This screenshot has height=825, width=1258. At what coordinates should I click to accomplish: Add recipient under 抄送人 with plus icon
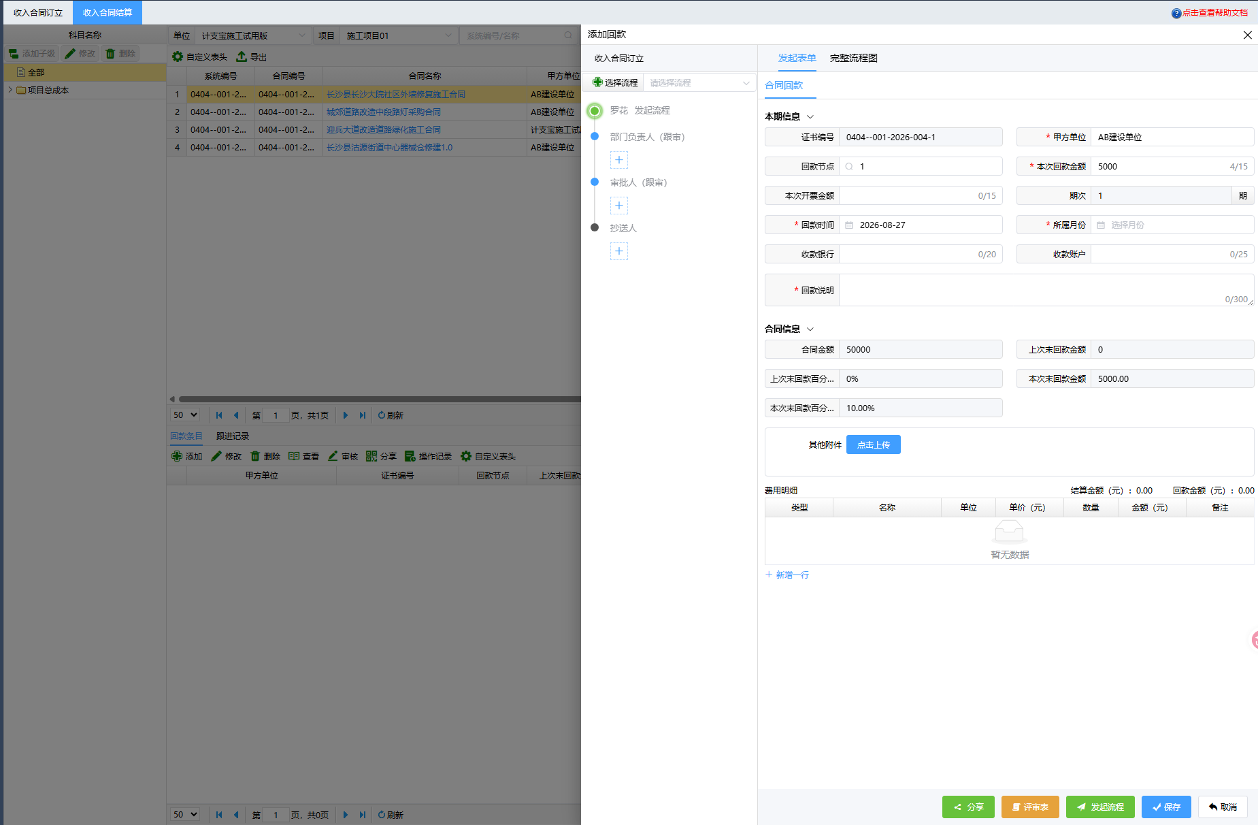619,251
